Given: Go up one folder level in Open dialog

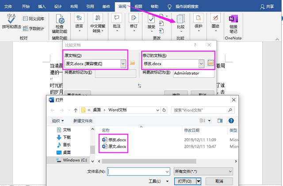Looking at the screenshot, I should pos(76,110).
